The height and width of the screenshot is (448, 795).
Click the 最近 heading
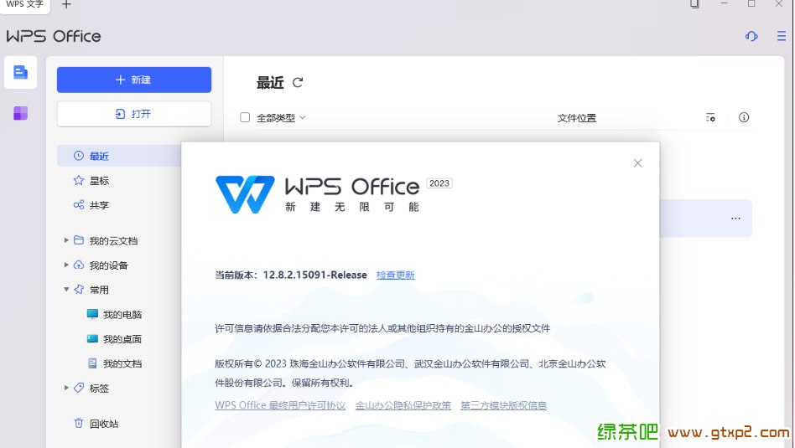(x=270, y=83)
